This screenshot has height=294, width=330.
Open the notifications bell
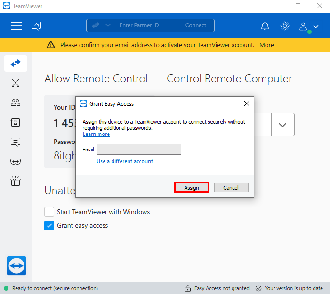pos(265,26)
